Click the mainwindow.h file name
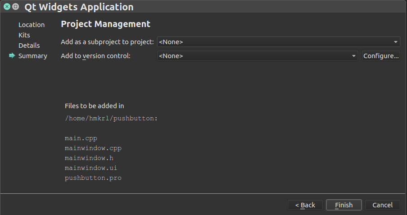 [x=89, y=158]
